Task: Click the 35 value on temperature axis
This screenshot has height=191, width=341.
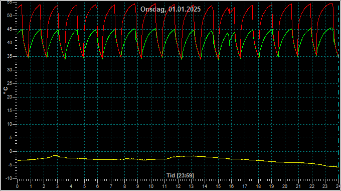Action: (x=10, y=56)
